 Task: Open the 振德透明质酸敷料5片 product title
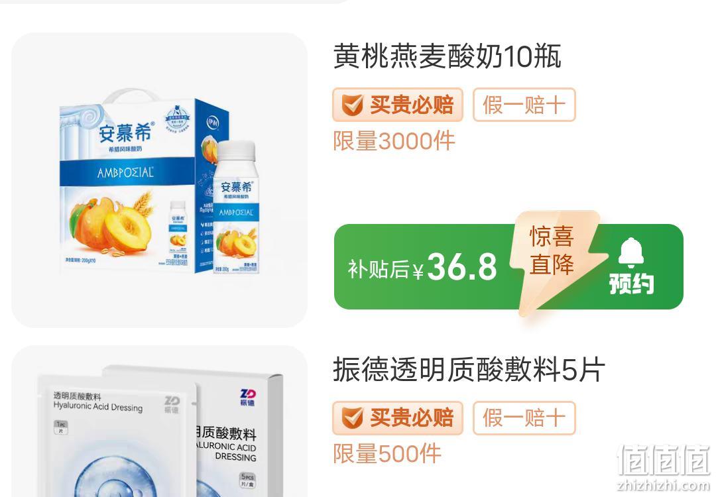point(469,370)
